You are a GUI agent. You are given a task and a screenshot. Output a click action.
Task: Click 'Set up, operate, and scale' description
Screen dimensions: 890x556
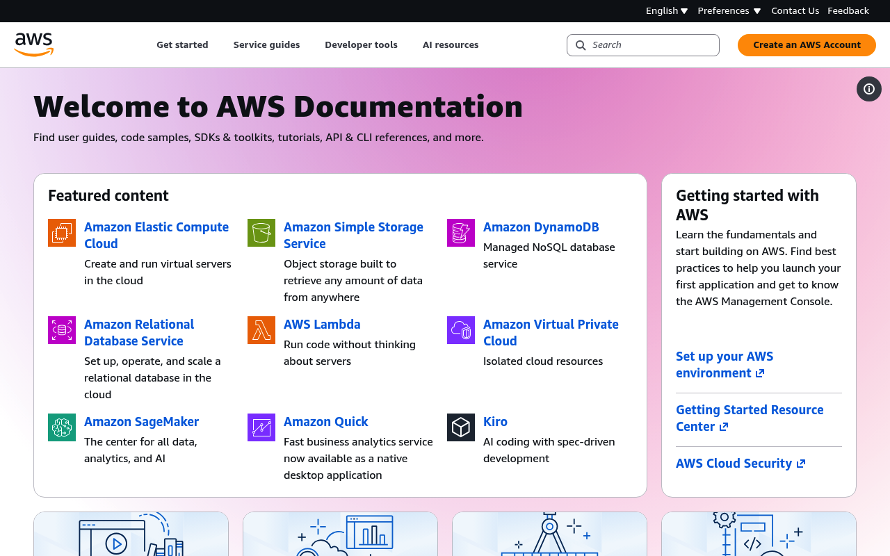coord(152,378)
